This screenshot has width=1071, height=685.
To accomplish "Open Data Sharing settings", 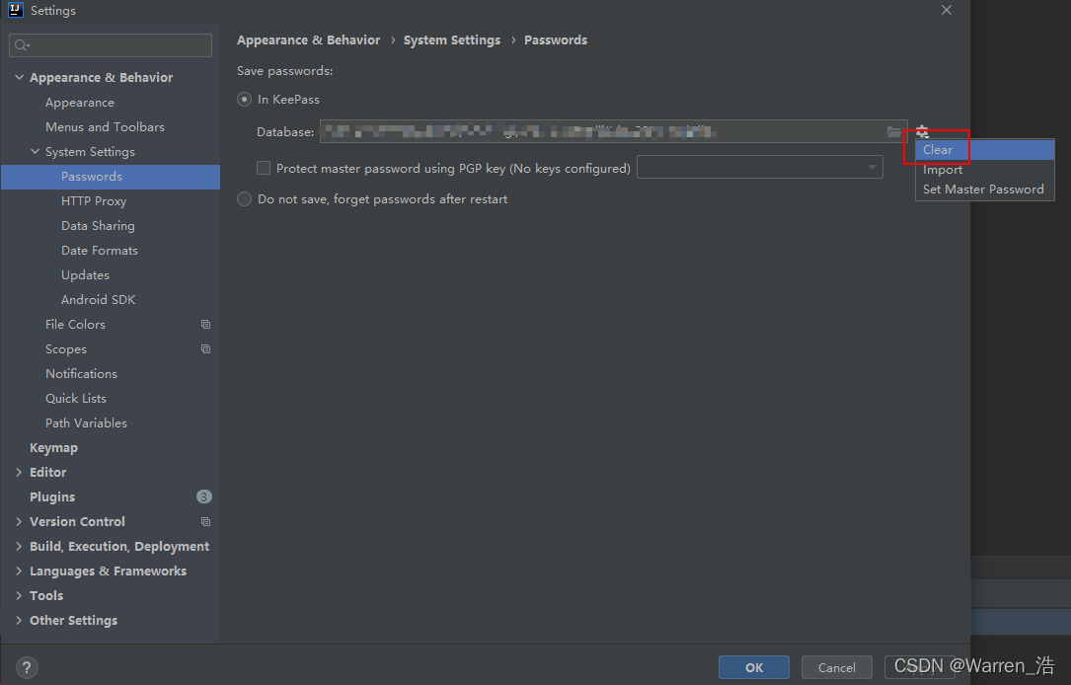I will [99, 225].
